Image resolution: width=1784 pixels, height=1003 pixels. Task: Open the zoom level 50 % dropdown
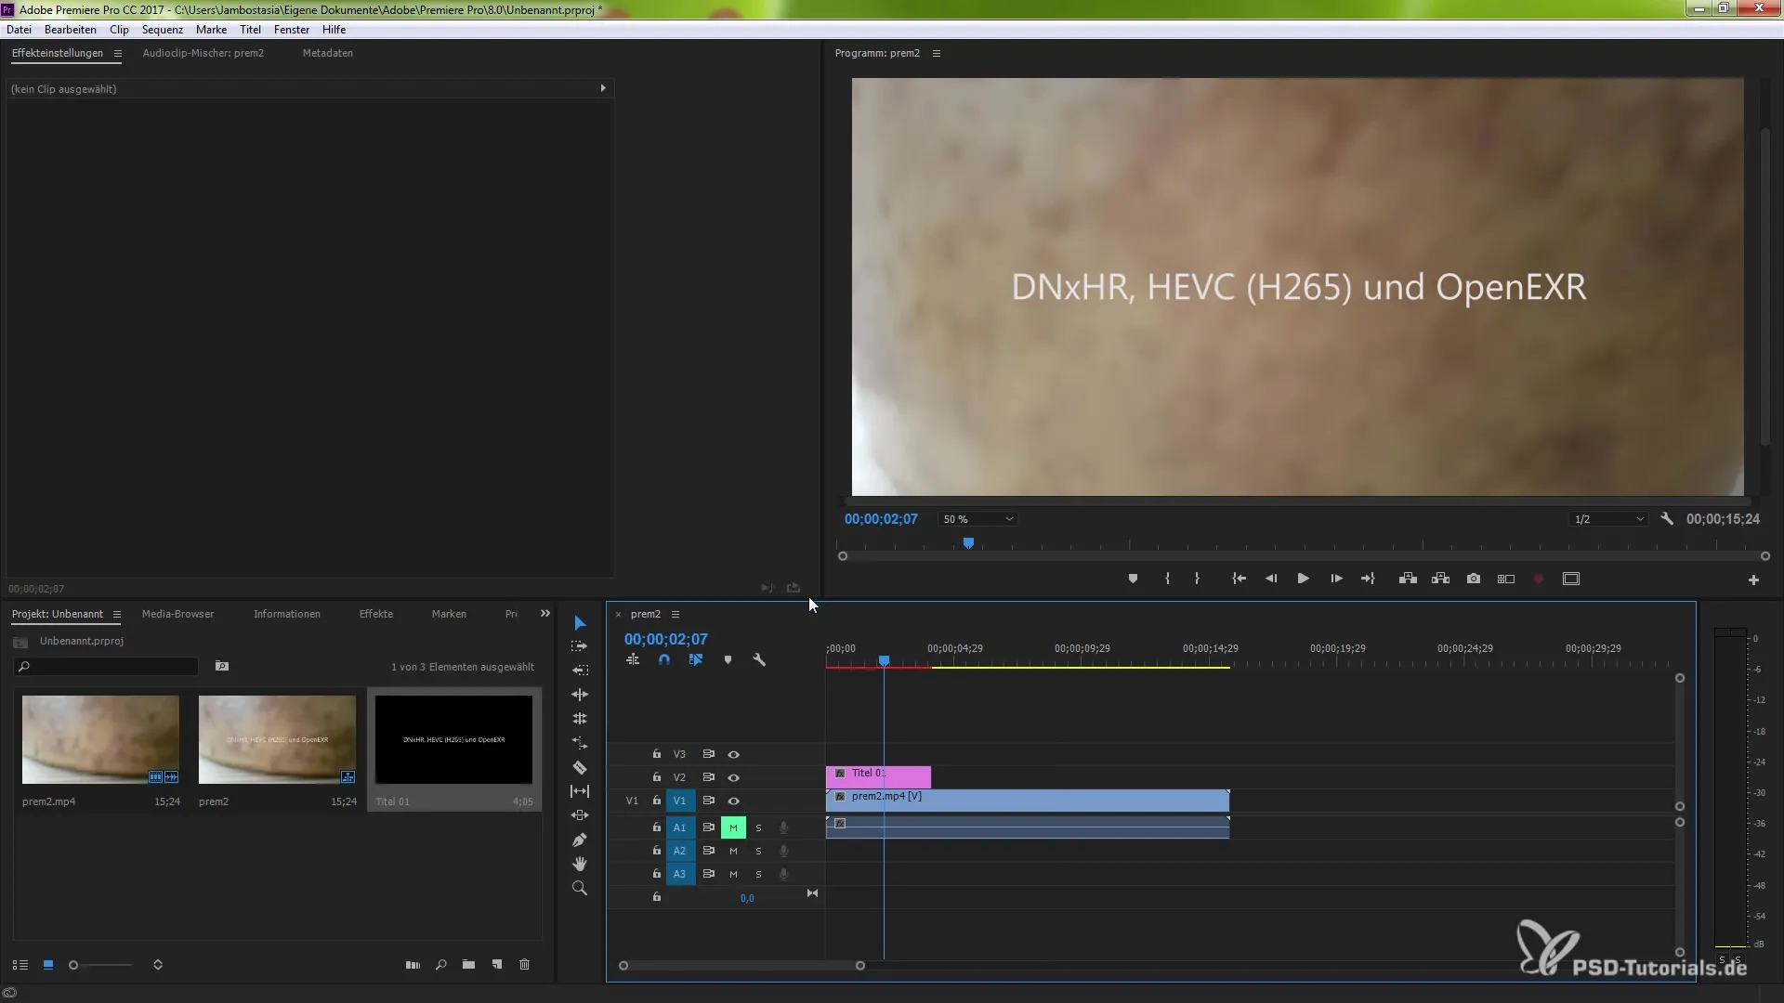tap(977, 519)
